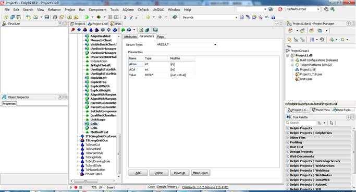Screen dimensions: 356x192
Task: Open the Seconds combo box dropdown
Action: [236, 17]
